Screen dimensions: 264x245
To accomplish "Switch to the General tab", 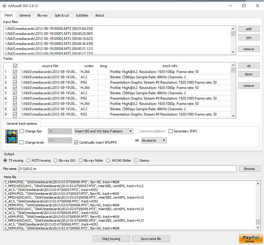I will coord(25,15).
